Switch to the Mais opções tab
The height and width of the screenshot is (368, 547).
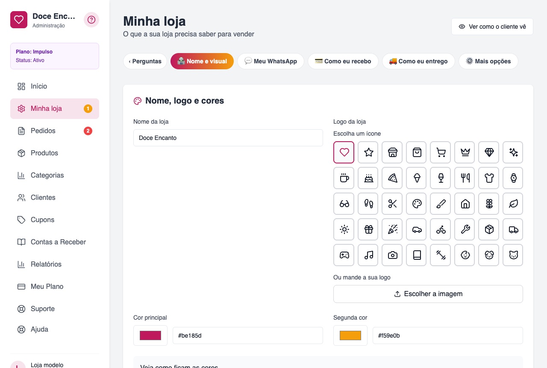pyautogui.click(x=488, y=61)
